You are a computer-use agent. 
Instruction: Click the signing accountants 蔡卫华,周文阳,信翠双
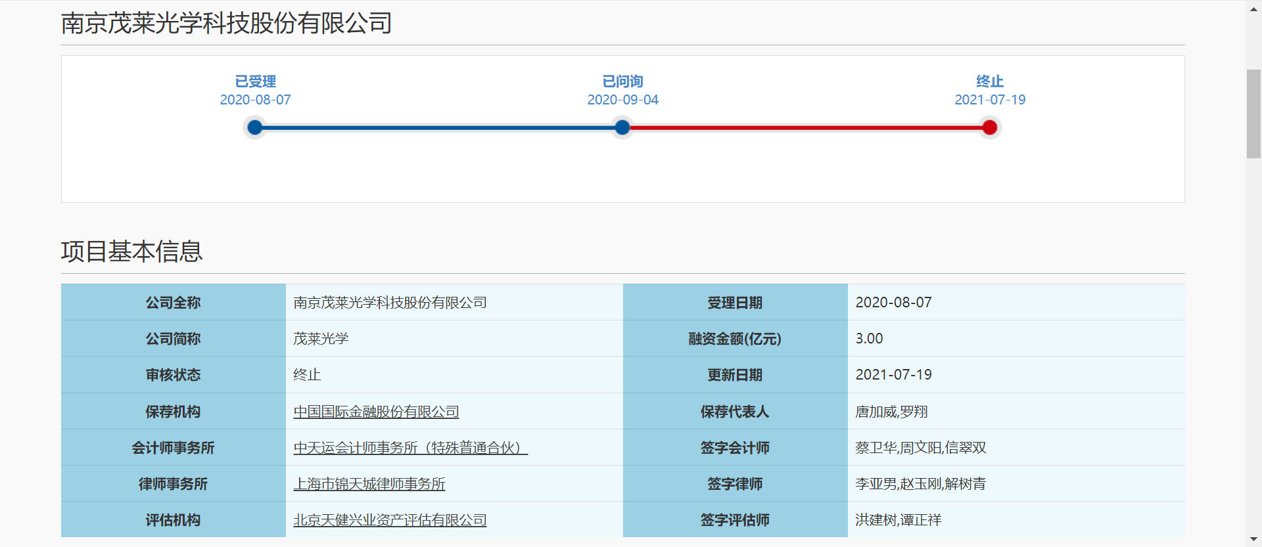point(920,448)
